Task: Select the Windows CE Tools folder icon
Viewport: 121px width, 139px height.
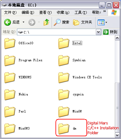Action: click(x=64, y=78)
